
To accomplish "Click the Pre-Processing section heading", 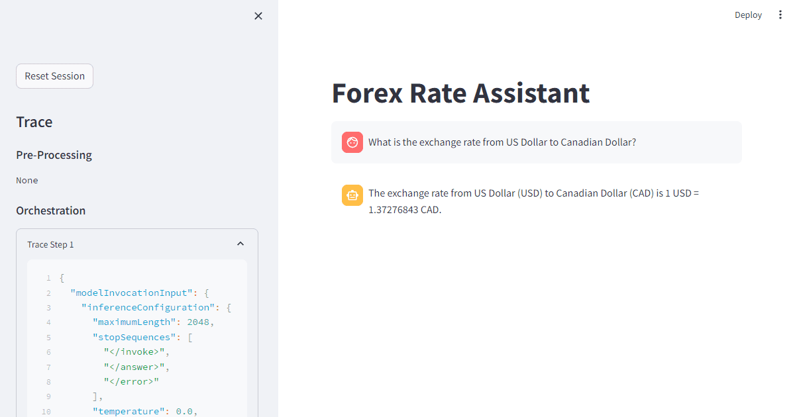I will coord(54,155).
